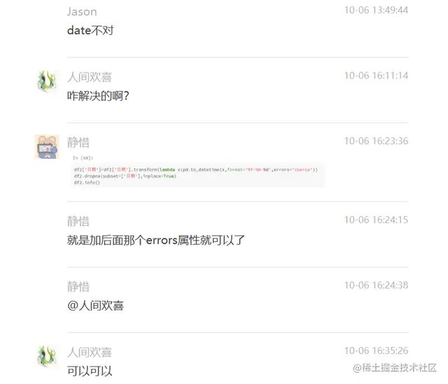Image resolution: width=448 pixels, height=384 pixels.
Task: Click the @稀土掘金技术社区 watermark
Action: click(x=395, y=368)
